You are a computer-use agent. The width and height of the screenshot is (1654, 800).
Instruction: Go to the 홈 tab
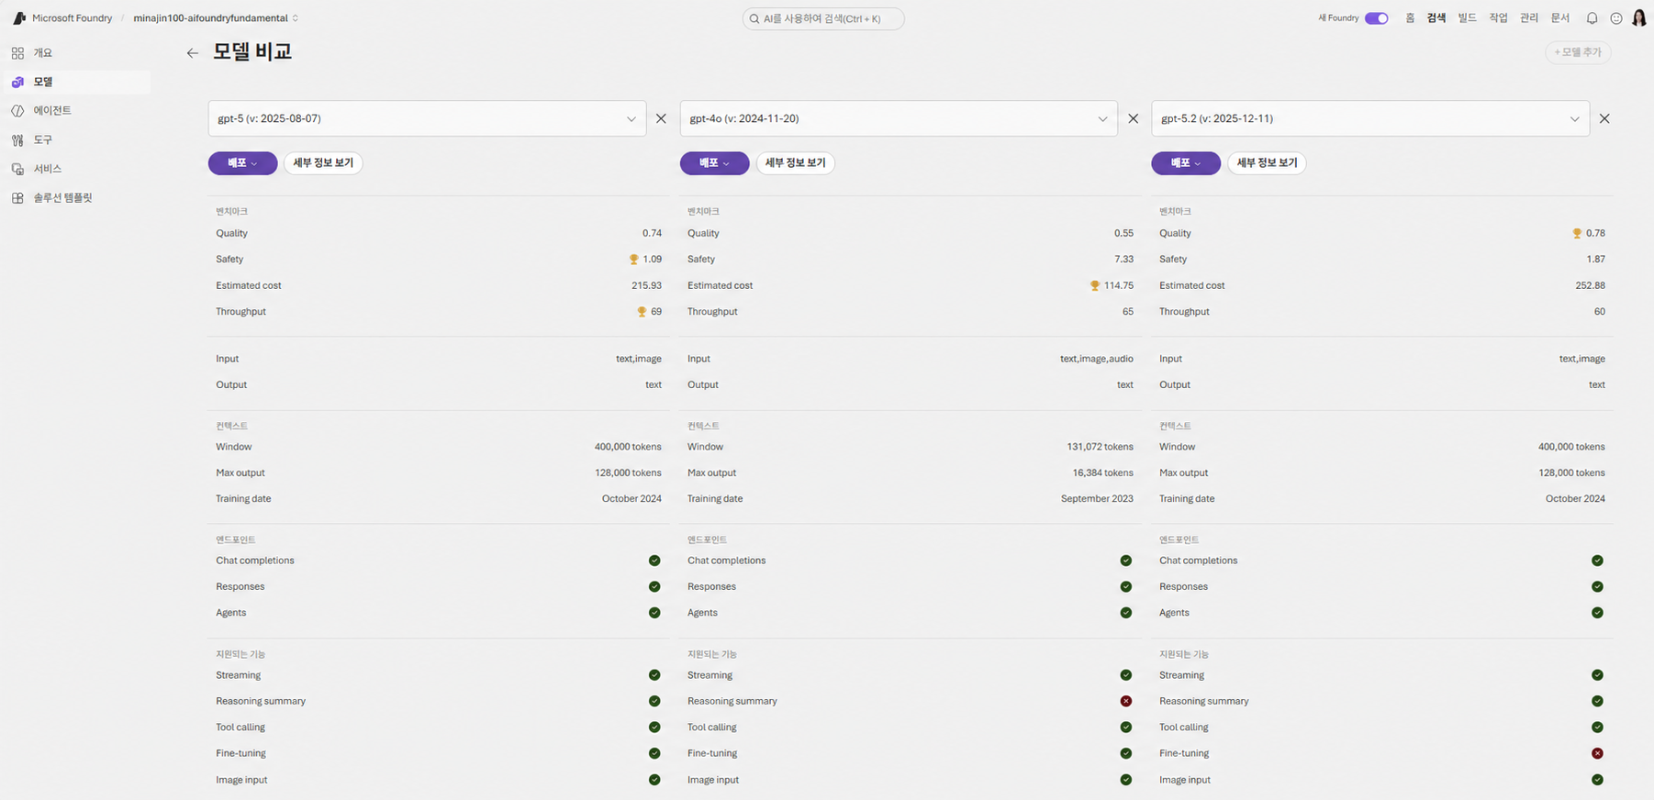1410,18
